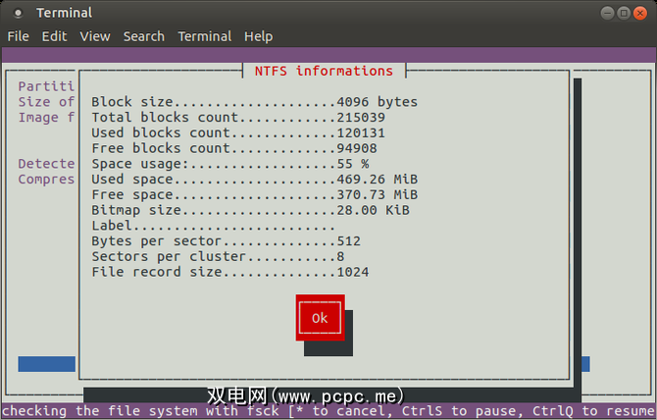The height and width of the screenshot is (420, 657).
Task: Click the NTFS informations dialog title
Action: pyautogui.click(x=324, y=71)
